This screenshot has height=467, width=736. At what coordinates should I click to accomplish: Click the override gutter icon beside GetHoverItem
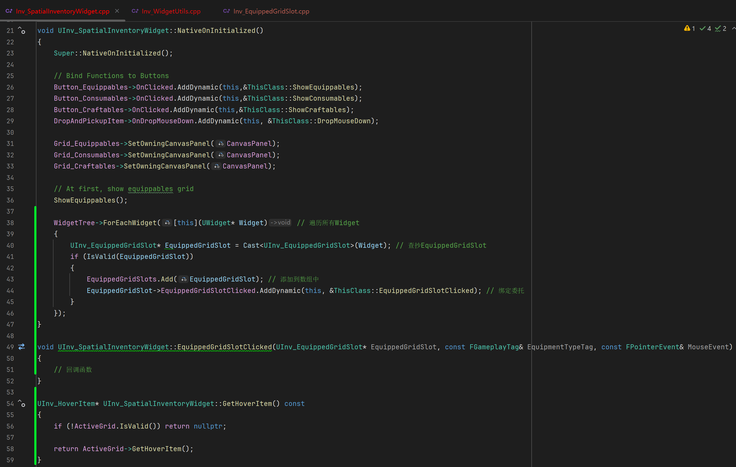21,403
